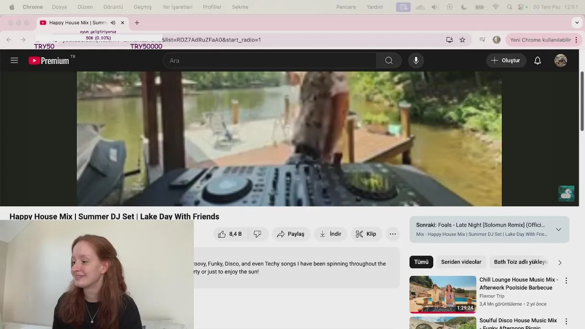Open options for Soulful Disco House Music Mix
This screenshot has height=329, width=585.
click(x=566, y=322)
